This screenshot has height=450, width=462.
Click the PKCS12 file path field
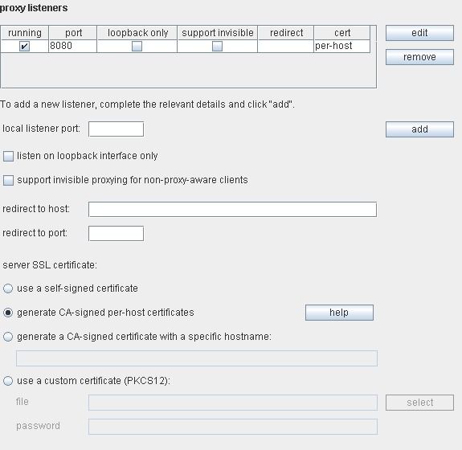pyautogui.click(x=233, y=403)
